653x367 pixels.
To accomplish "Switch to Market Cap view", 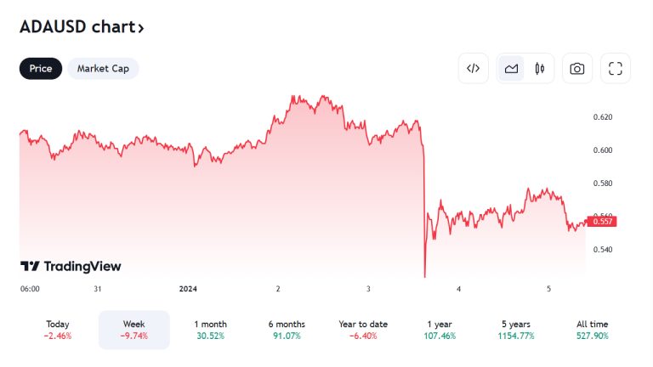I will (103, 69).
